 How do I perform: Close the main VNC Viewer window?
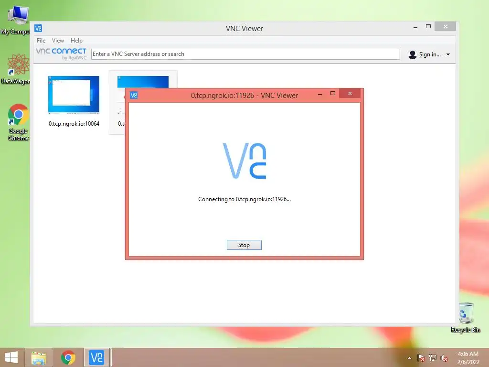click(446, 27)
